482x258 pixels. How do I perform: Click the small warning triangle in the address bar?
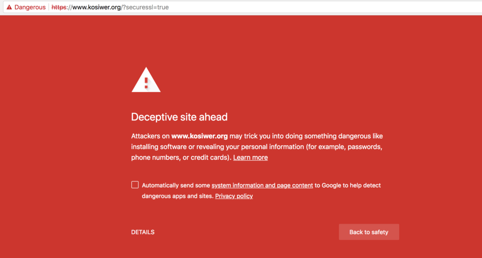(x=9, y=7)
